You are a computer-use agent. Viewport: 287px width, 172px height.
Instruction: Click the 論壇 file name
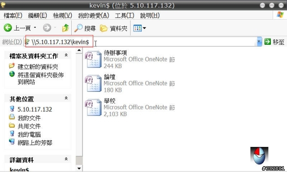(x=109, y=77)
